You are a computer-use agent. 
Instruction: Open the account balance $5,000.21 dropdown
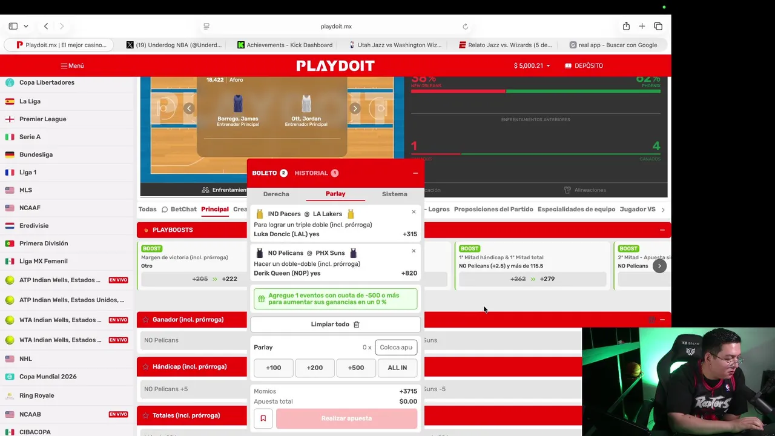coord(532,65)
